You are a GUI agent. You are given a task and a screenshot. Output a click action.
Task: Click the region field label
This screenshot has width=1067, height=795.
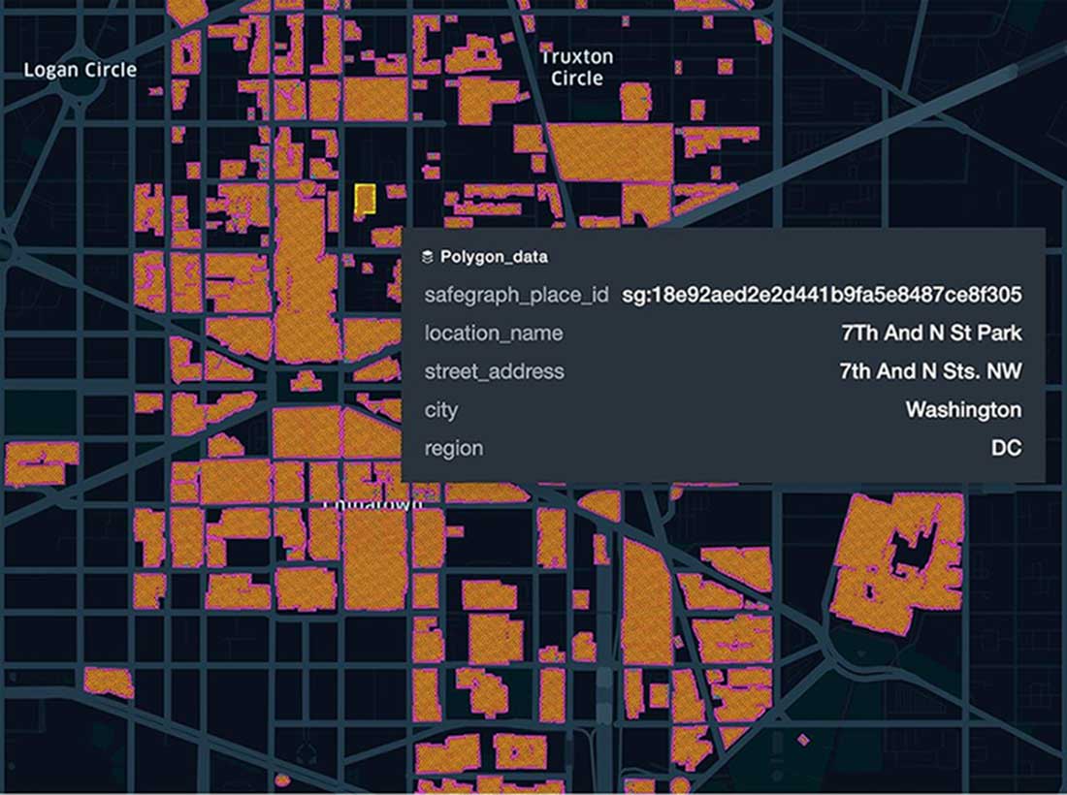[x=453, y=449]
